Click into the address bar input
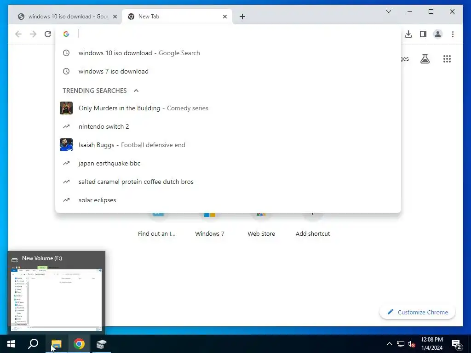 237,34
